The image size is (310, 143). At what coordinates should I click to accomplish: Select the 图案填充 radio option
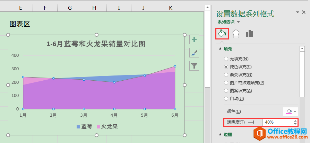click(x=226, y=91)
